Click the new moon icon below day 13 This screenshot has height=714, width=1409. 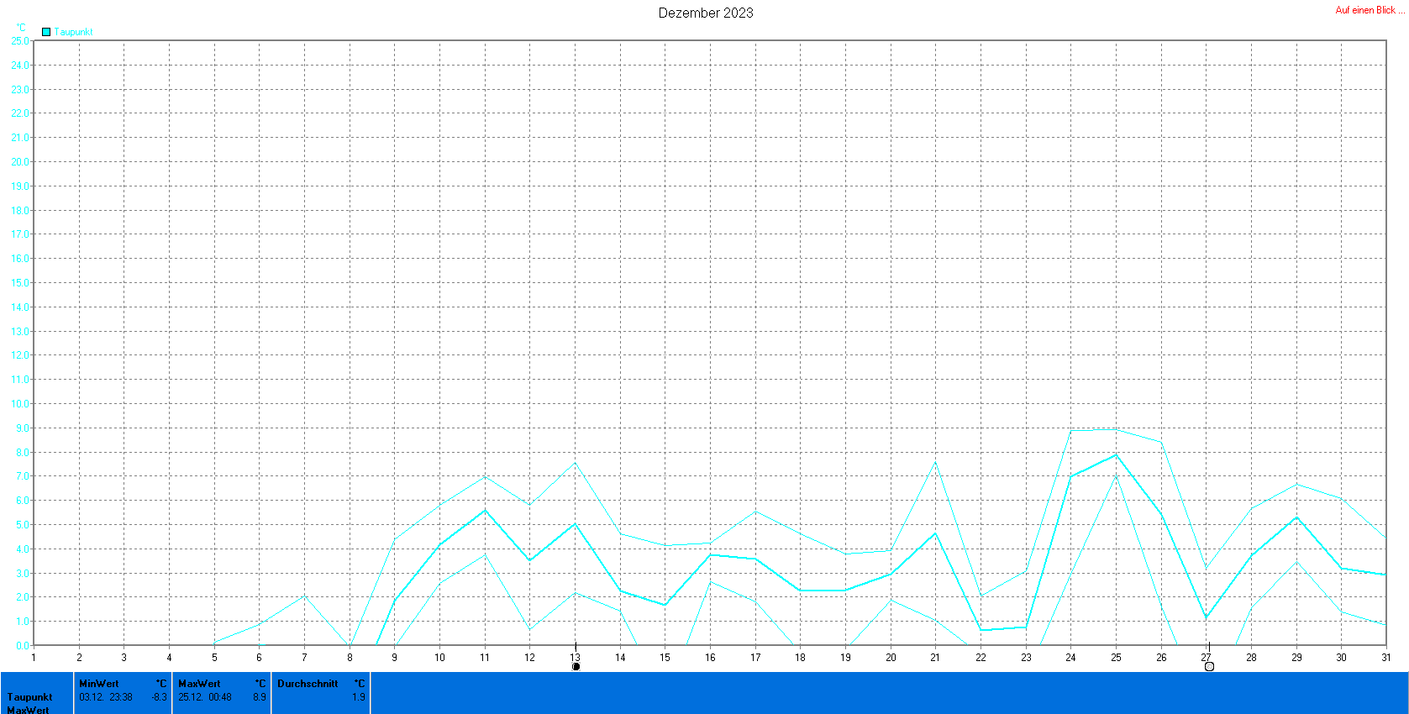click(x=576, y=667)
